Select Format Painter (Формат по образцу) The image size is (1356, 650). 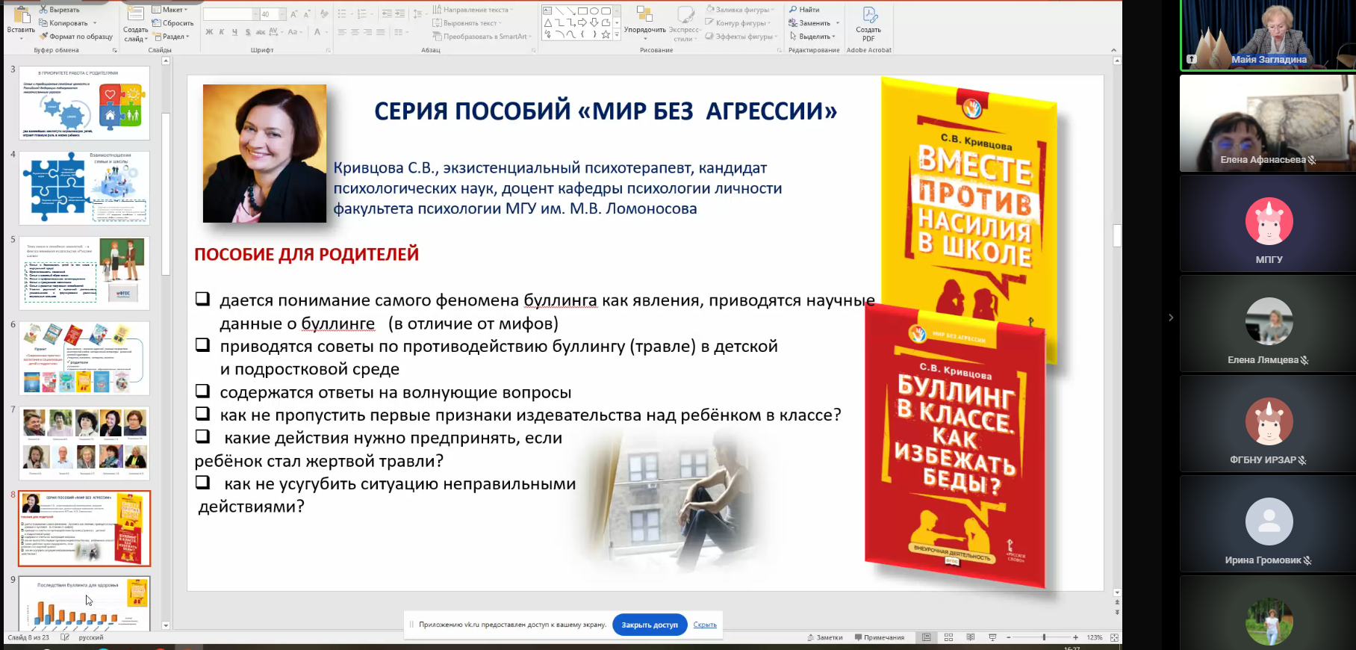click(x=75, y=37)
